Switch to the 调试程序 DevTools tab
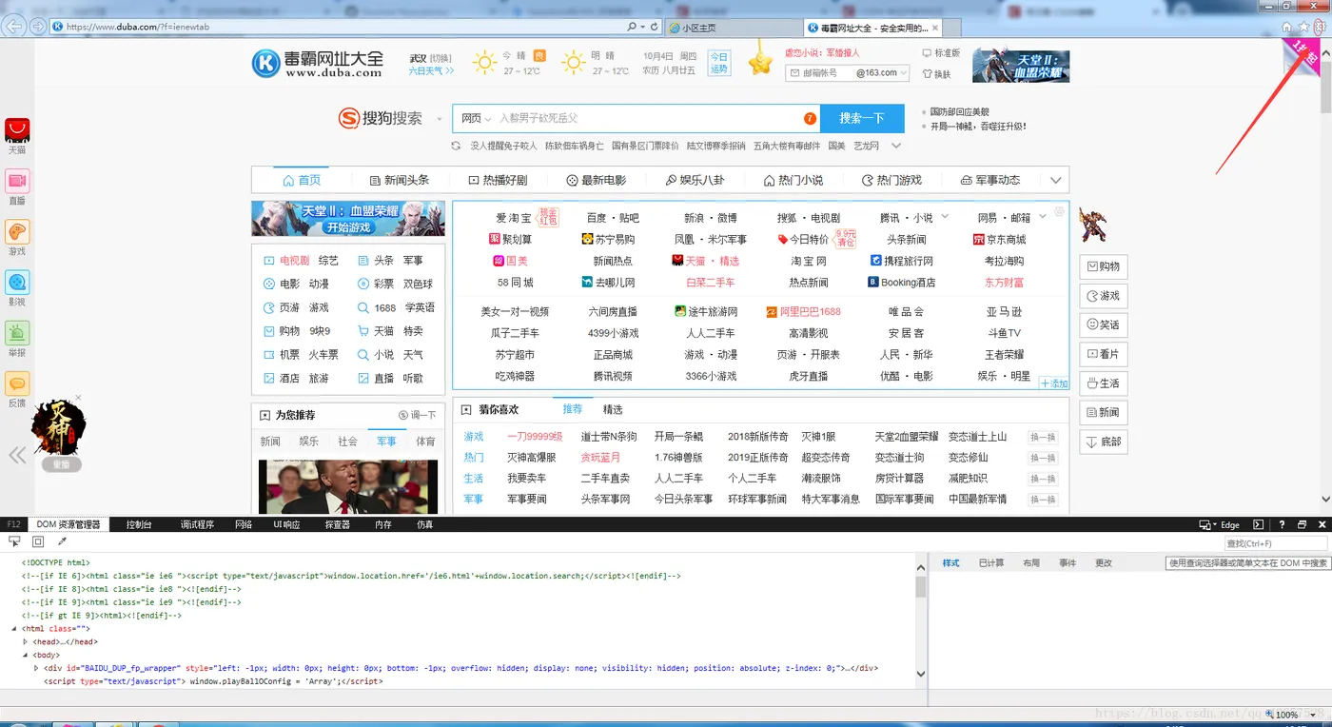The width and height of the screenshot is (1332, 727). 198,524
